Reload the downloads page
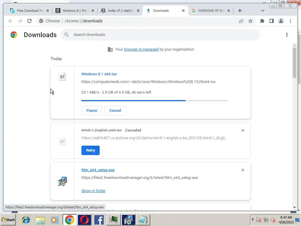301x226 pixels. (x=29, y=21)
